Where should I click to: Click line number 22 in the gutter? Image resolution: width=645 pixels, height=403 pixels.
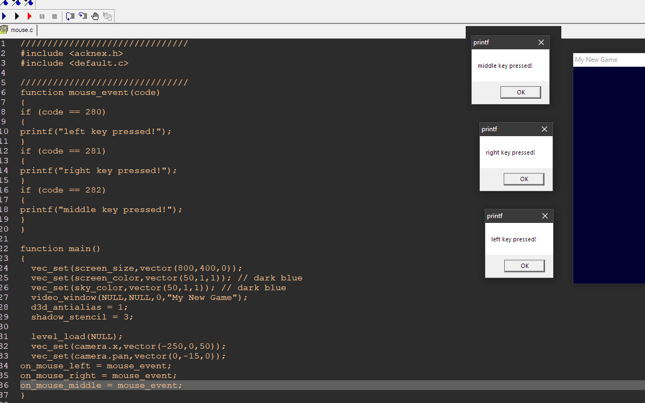click(4, 248)
